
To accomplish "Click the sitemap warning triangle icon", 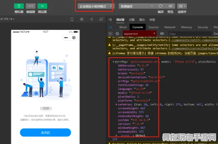I will pyautogui.click(x=110, y=53).
